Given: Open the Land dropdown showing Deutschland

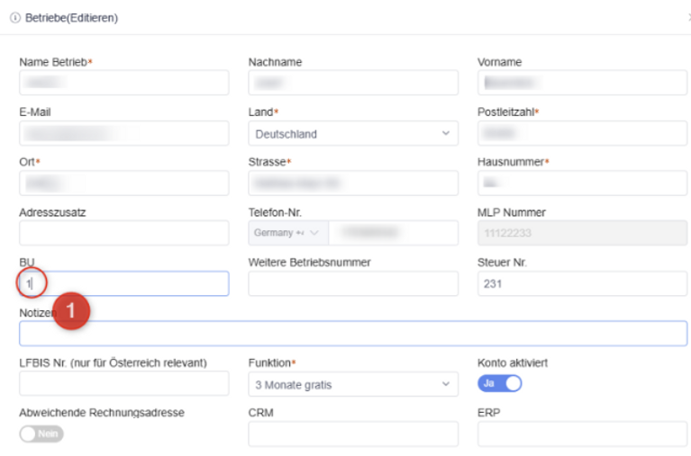Looking at the screenshot, I should (352, 134).
